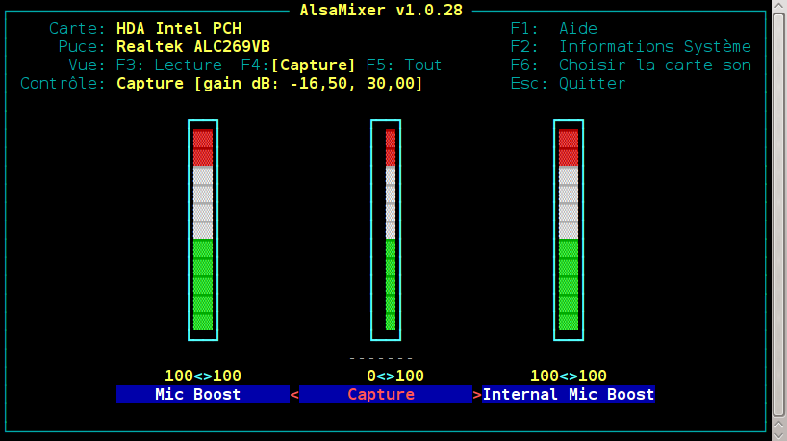The width and height of the screenshot is (787, 441).
Task: Click the Mic Boost 100<>100 value
Action: [x=203, y=376]
